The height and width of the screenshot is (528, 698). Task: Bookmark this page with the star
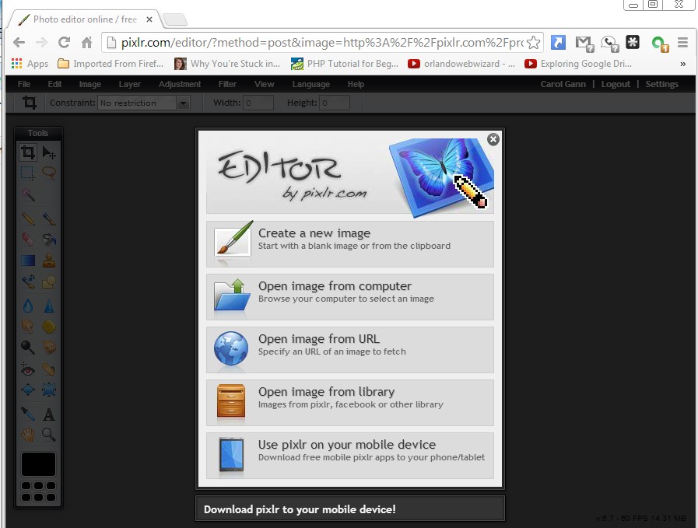(533, 43)
